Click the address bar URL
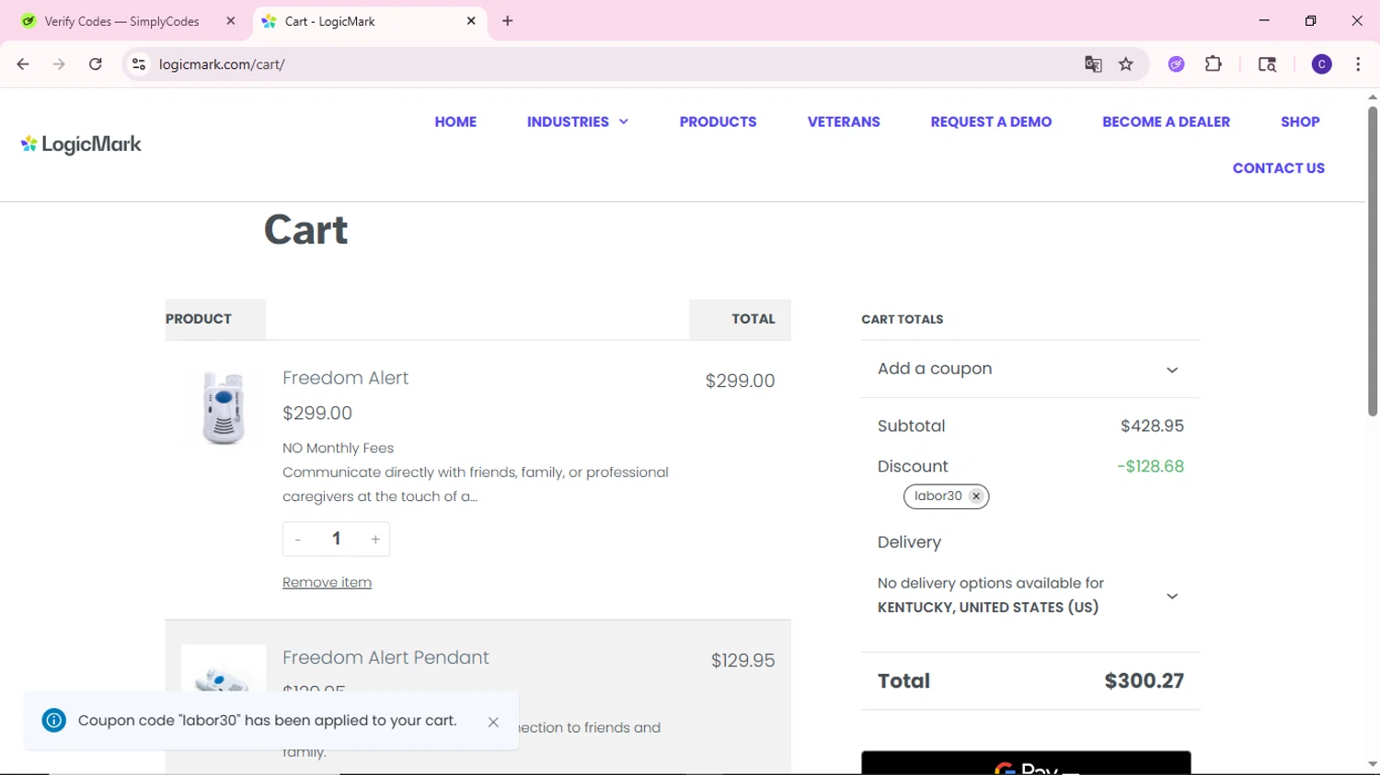 [x=222, y=64]
